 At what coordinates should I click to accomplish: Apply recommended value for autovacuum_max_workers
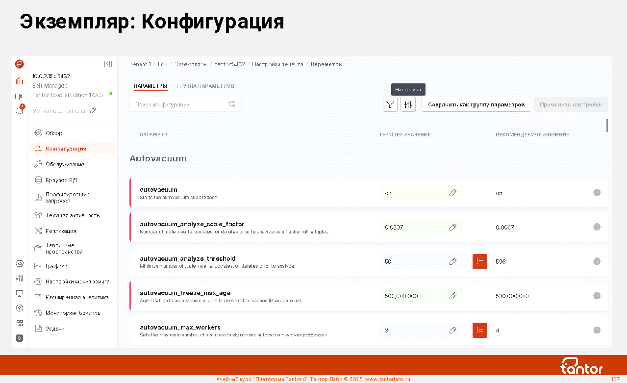pos(479,331)
